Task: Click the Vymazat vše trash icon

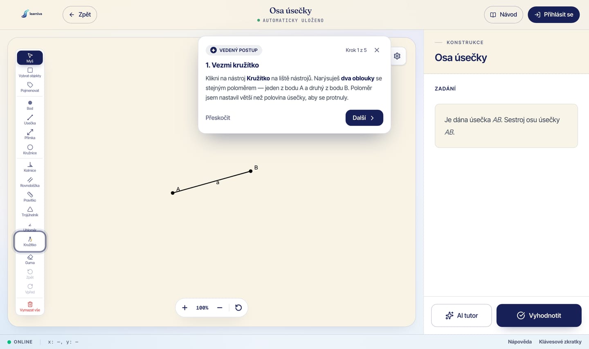Action: coord(30,307)
